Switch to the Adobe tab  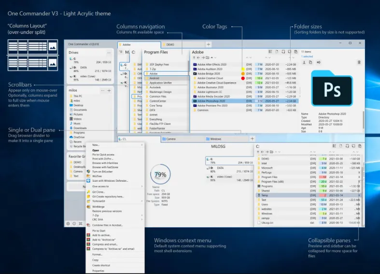(139, 44)
